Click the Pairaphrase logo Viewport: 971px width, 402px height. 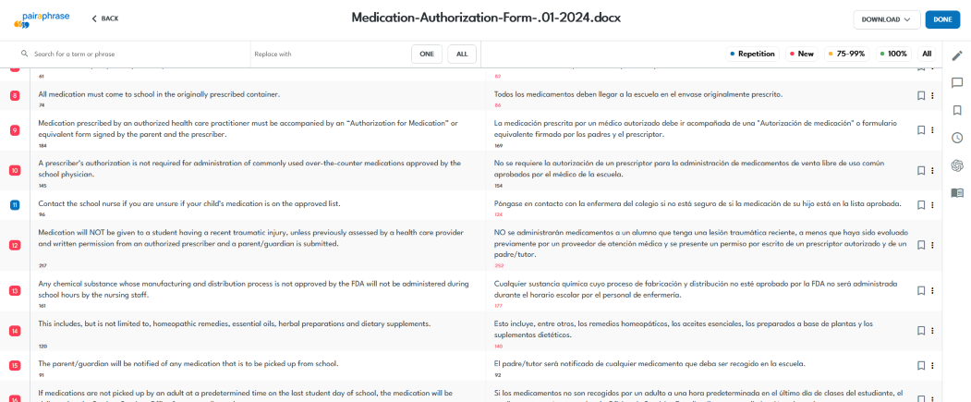[x=41, y=19]
